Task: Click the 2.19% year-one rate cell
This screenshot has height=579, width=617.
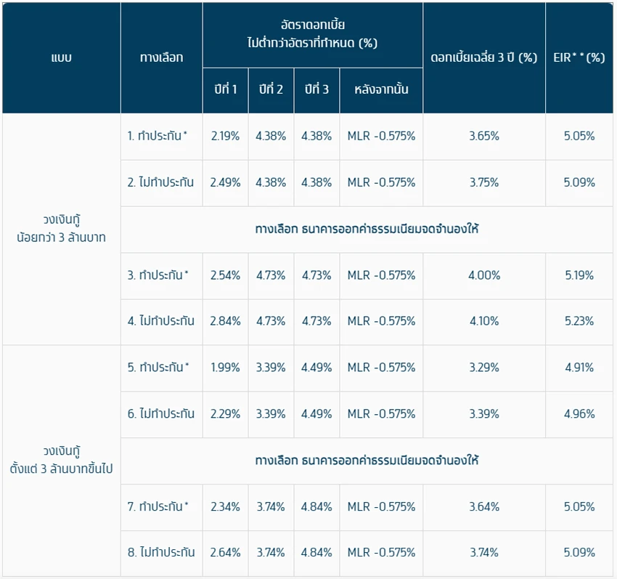Action: pyautogui.click(x=225, y=136)
